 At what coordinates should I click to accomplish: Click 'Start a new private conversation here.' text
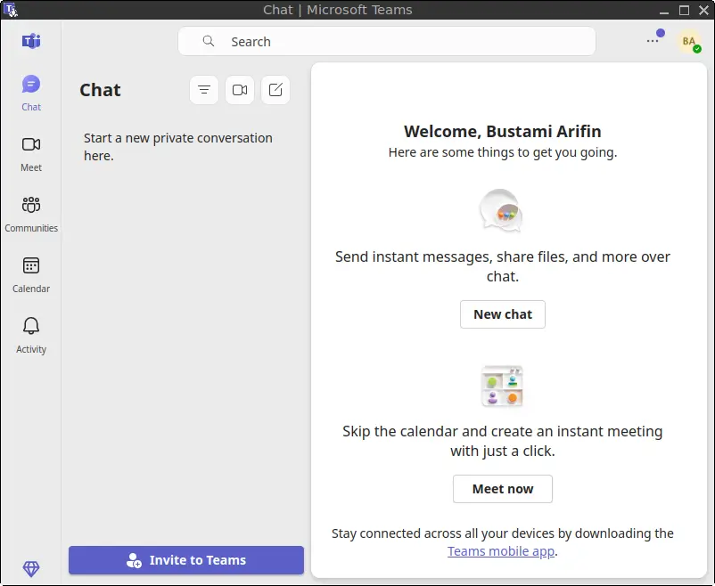coord(177,147)
